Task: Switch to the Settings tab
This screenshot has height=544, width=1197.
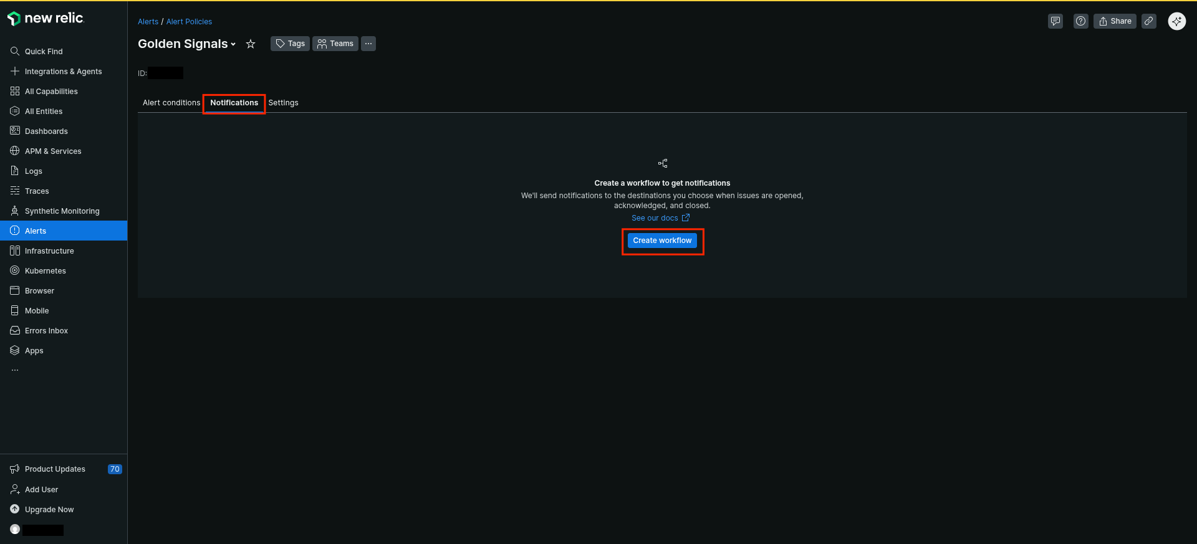Action: (283, 103)
